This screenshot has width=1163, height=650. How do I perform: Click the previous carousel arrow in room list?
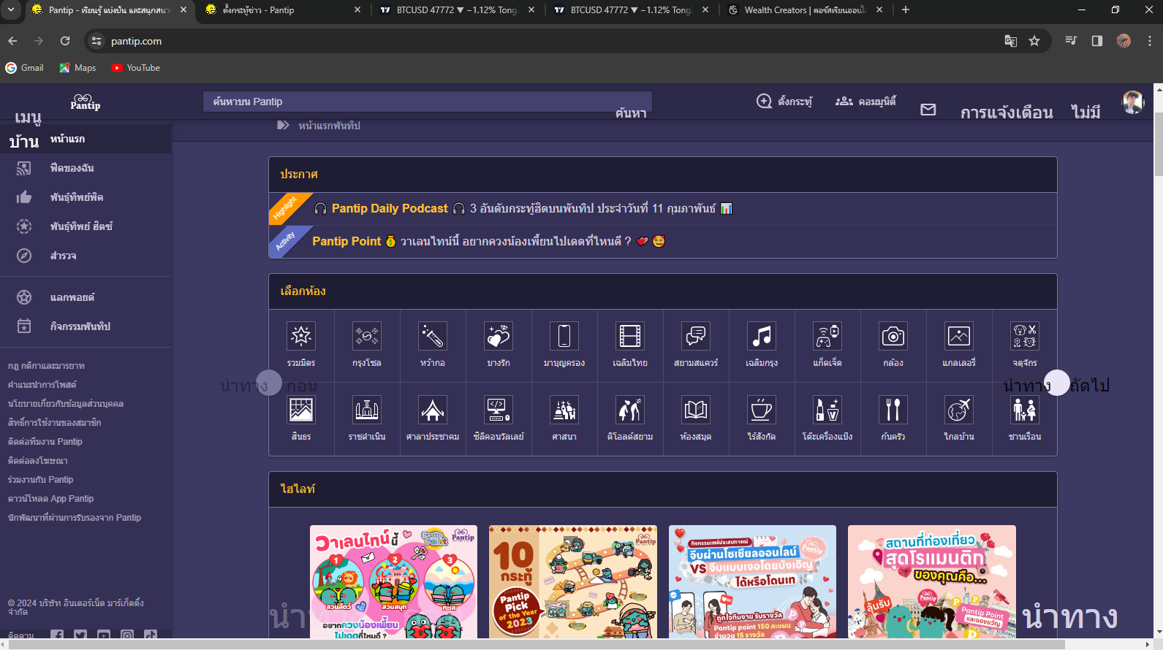click(x=269, y=383)
